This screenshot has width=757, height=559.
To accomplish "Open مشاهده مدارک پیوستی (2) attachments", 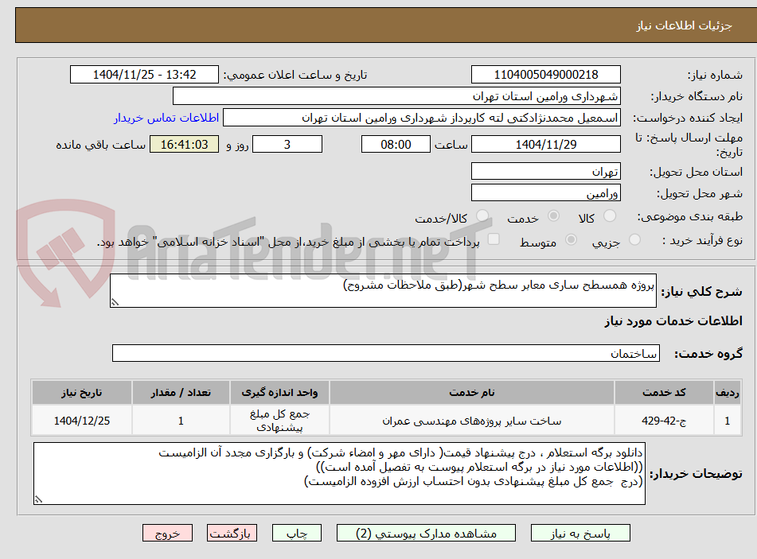I will (426, 533).
